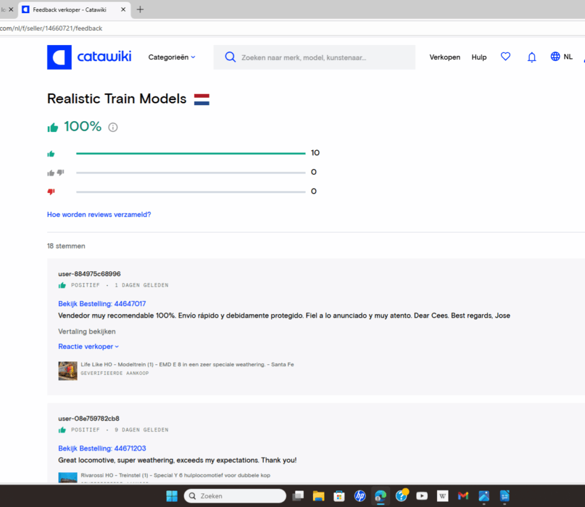This screenshot has width=585, height=507.
Task: Open the notifications bell
Action: click(531, 57)
